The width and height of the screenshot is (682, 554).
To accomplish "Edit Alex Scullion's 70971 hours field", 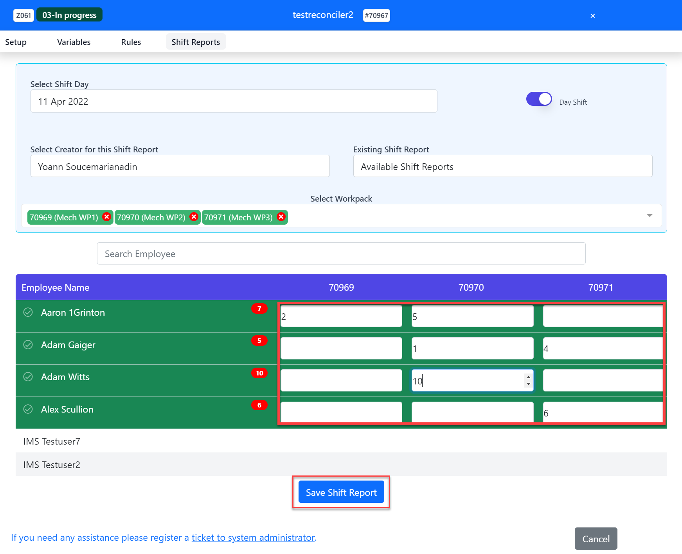I will pos(603,412).
